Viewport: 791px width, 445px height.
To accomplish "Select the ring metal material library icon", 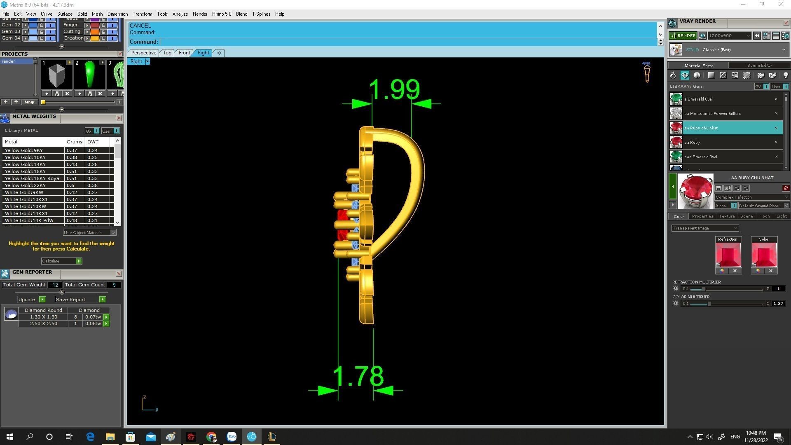I will click(673, 75).
